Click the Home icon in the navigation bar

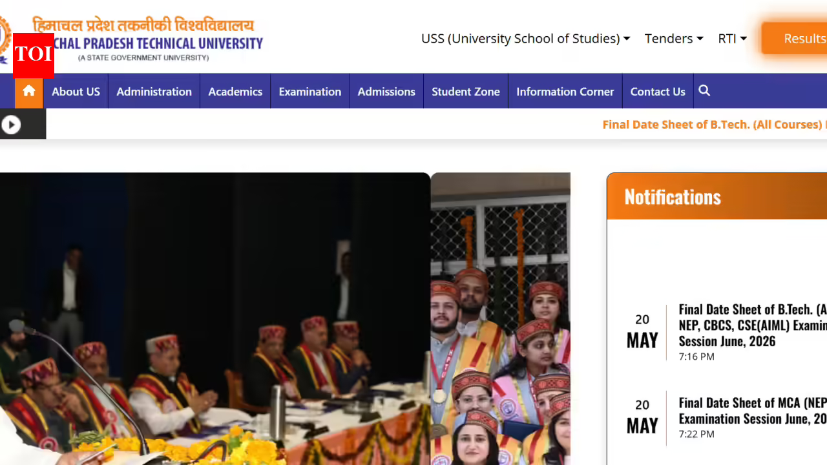click(28, 92)
